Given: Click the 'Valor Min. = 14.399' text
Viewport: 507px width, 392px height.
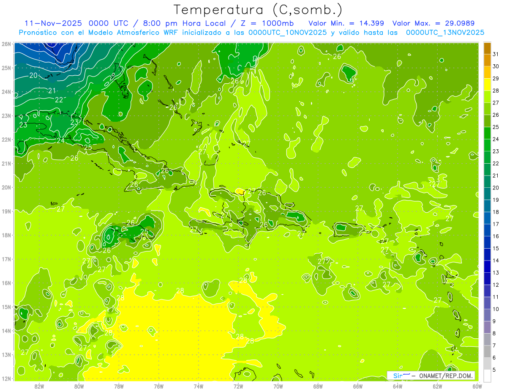Looking at the screenshot, I should coord(346,23).
